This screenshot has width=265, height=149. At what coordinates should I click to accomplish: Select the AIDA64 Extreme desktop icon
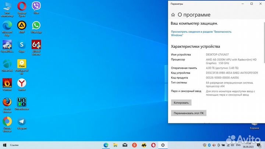[36, 48]
